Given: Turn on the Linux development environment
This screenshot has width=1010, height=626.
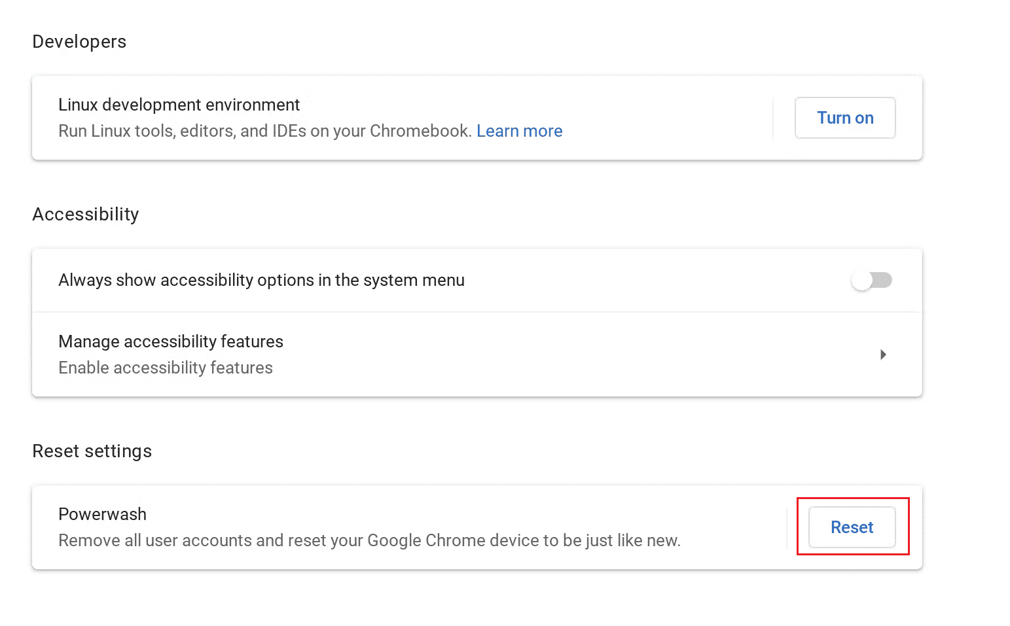Looking at the screenshot, I should point(844,118).
